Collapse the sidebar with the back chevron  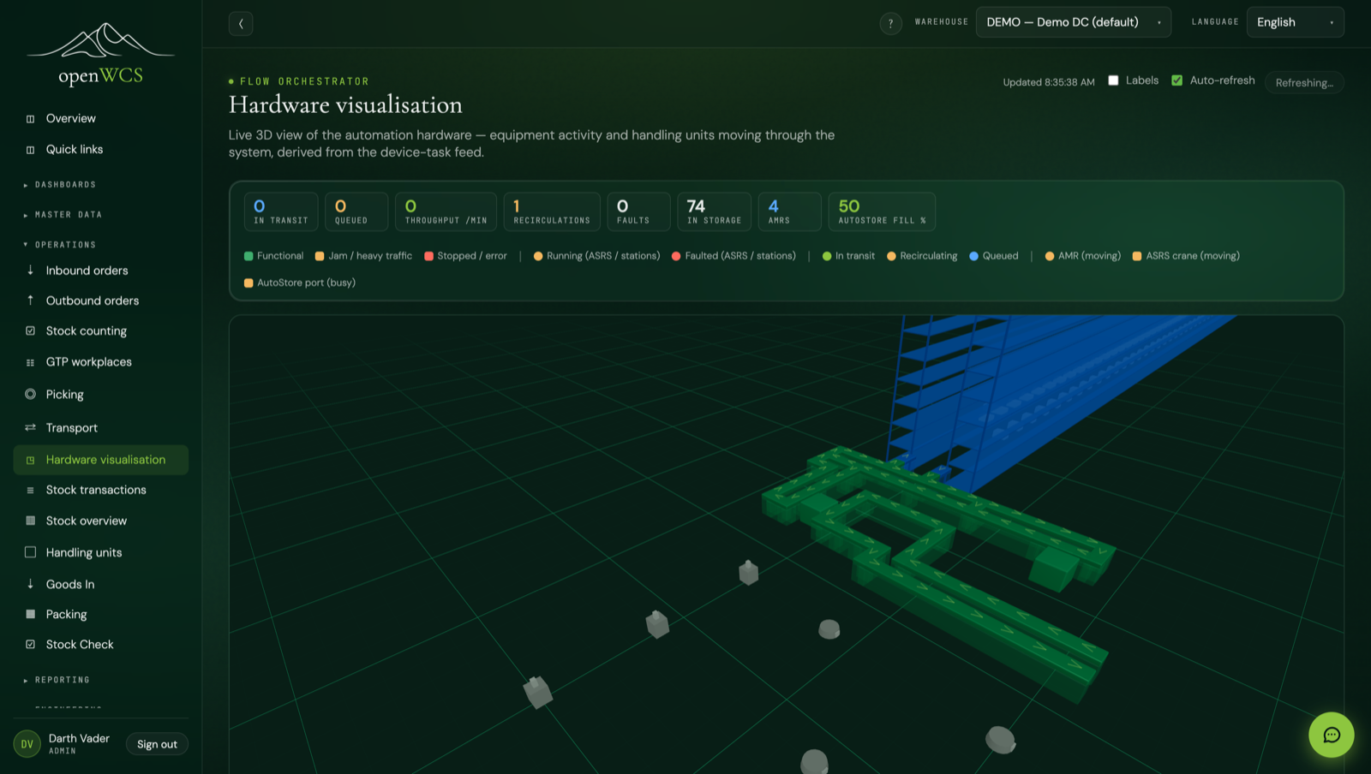(241, 24)
